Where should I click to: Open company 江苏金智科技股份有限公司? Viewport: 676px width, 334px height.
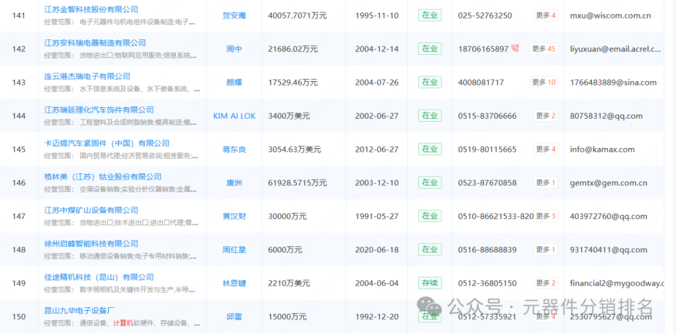coord(91,9)
